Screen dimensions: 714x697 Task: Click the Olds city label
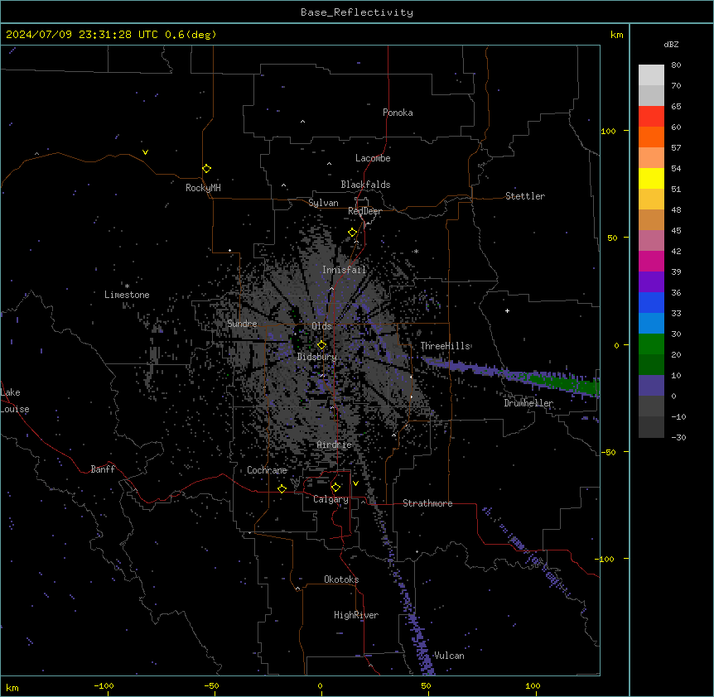321,326
